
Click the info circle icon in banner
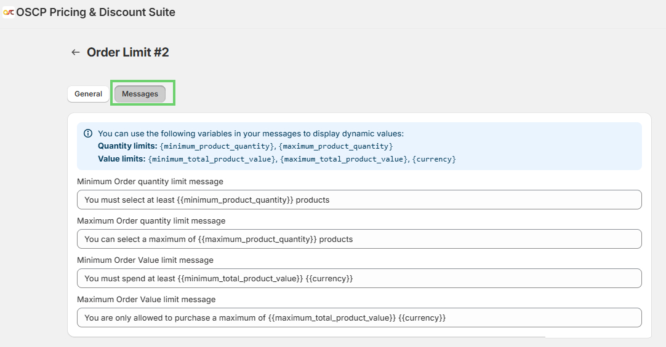click(x=88, y=133)
